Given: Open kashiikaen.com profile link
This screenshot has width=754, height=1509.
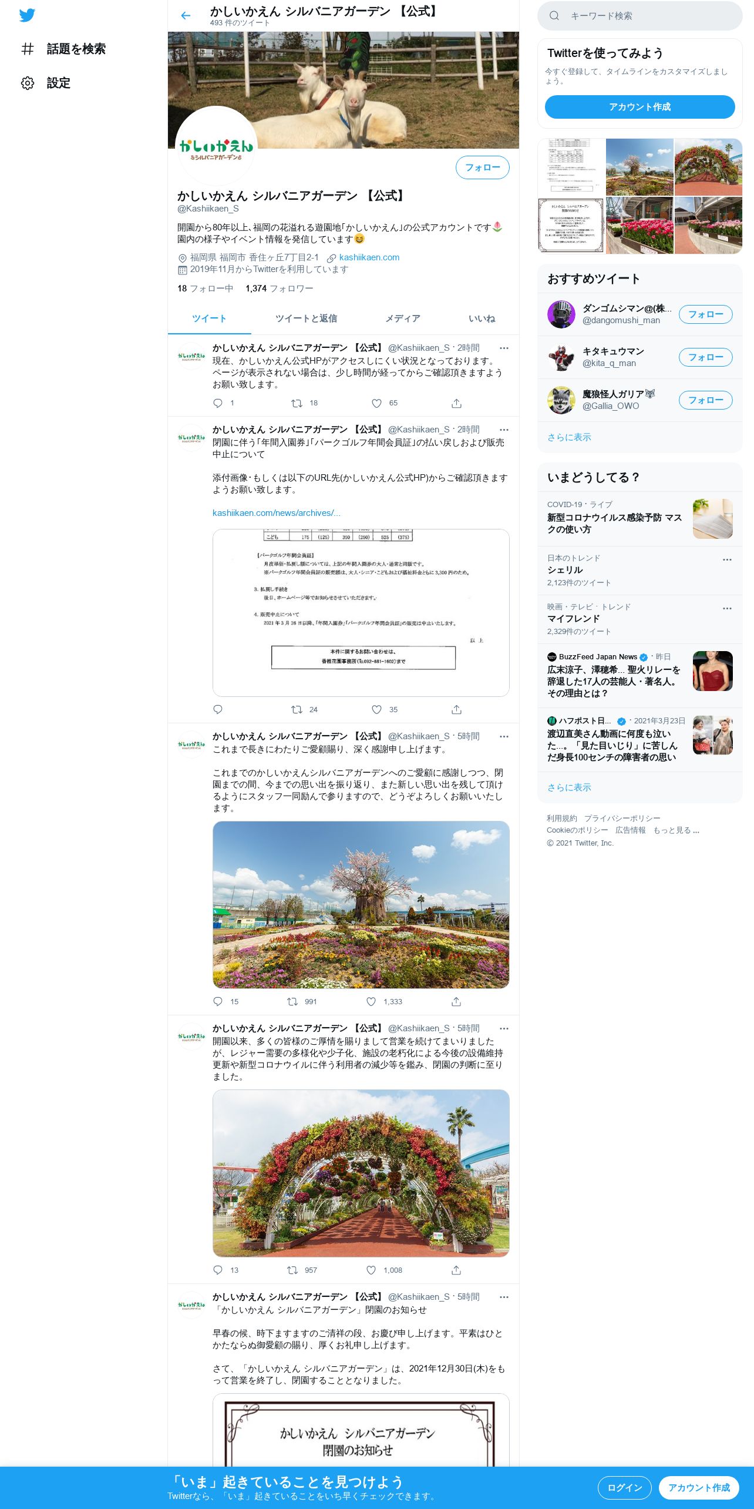Looking at the screenshot, I should tap(369, 257).
